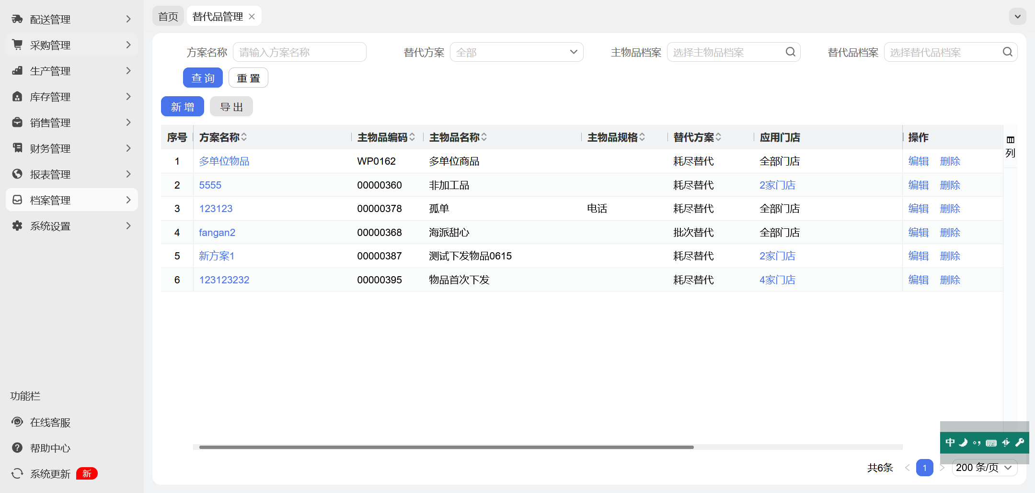Viewport: 1035px width, 493px height.
Task: Click the gear icon beside 系统设置
Action: tap(17, 226)
